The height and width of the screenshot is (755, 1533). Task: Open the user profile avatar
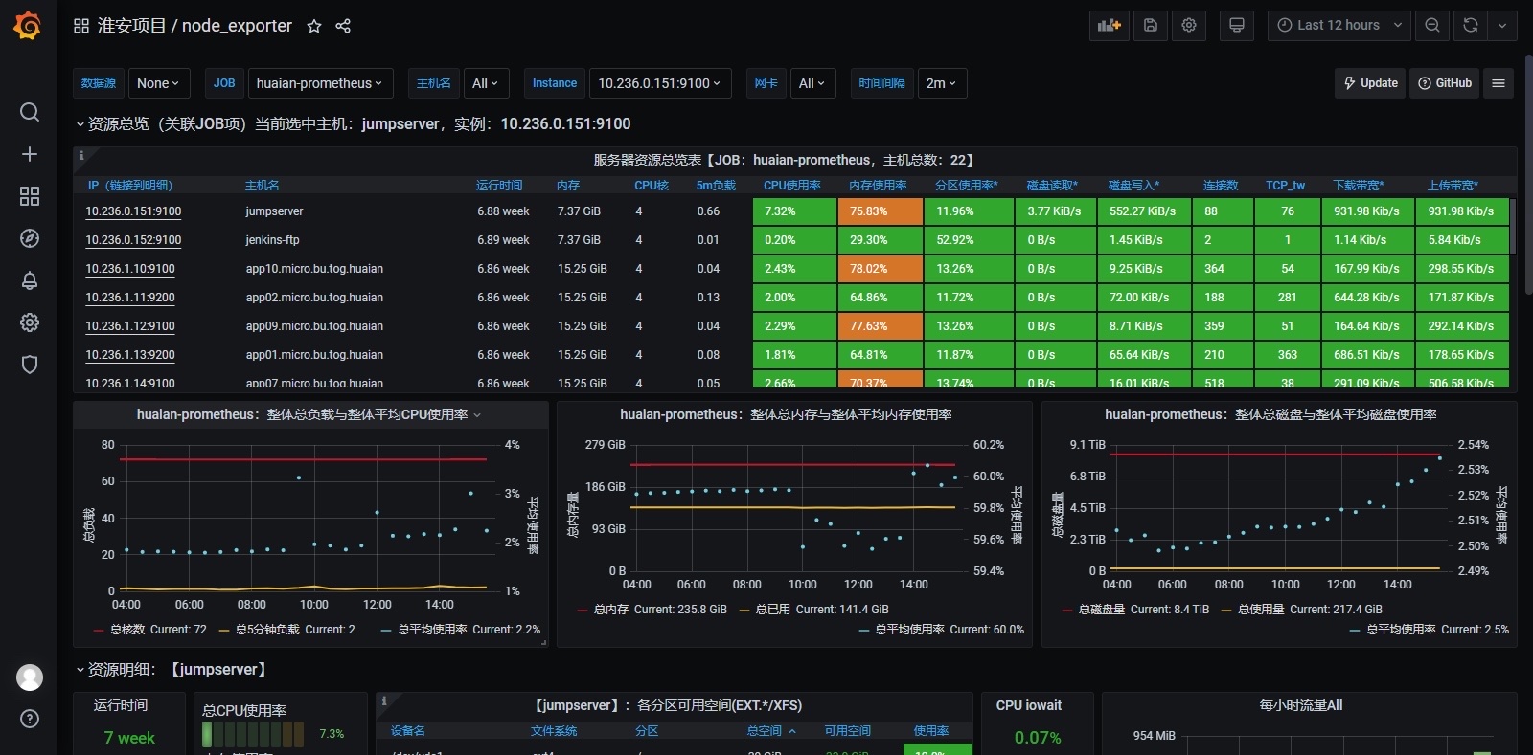(x=30, y=677)
